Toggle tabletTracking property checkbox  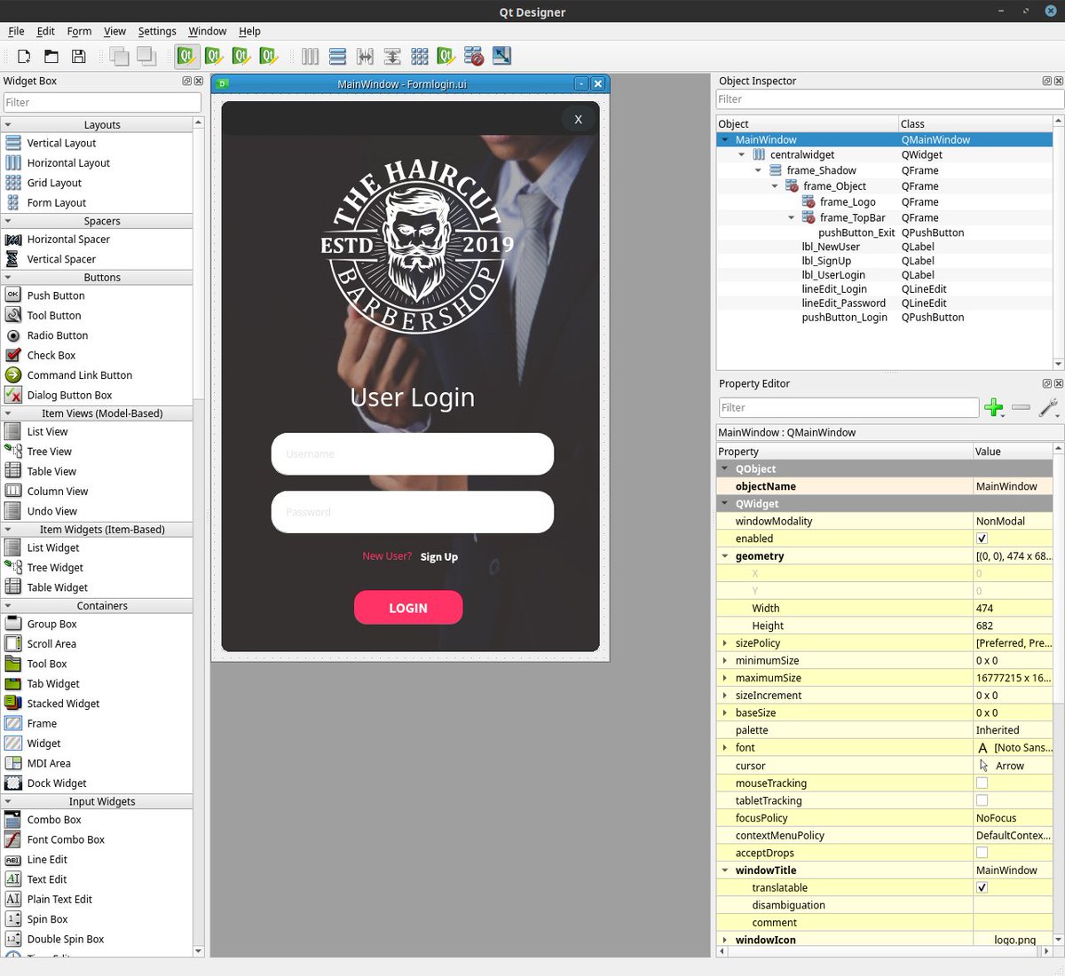[982, 800]
